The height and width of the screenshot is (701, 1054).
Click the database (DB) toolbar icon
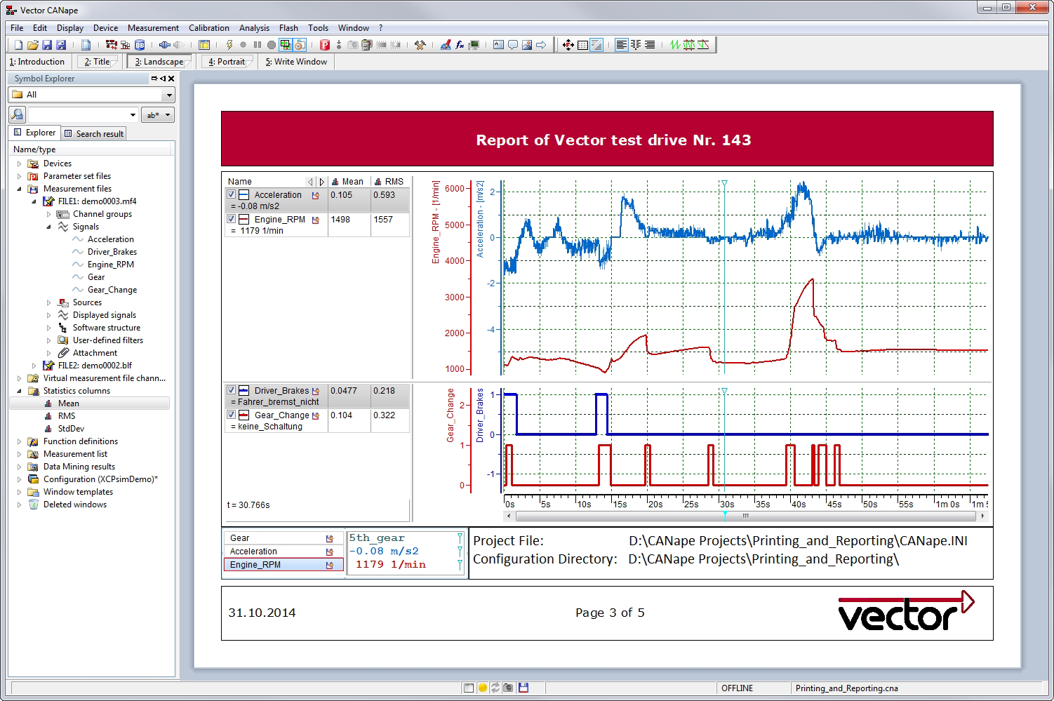click(x=140, y=45)
